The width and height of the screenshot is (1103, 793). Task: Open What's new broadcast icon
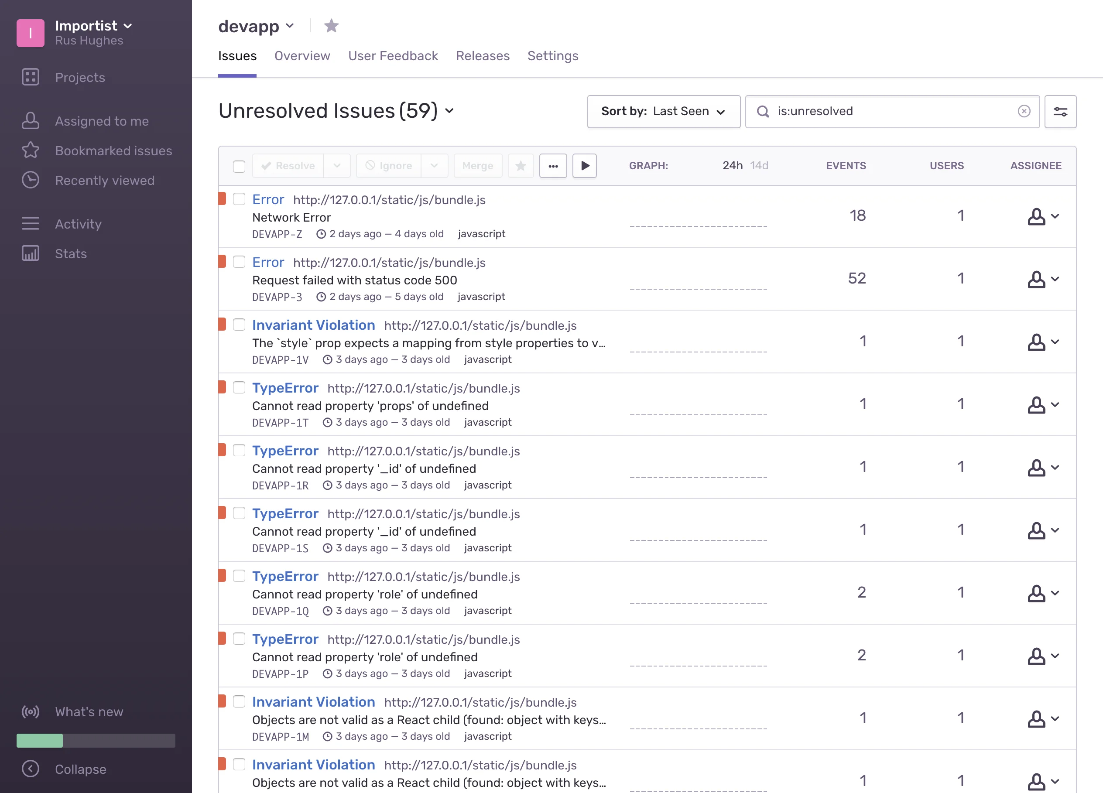pos(30,712)
